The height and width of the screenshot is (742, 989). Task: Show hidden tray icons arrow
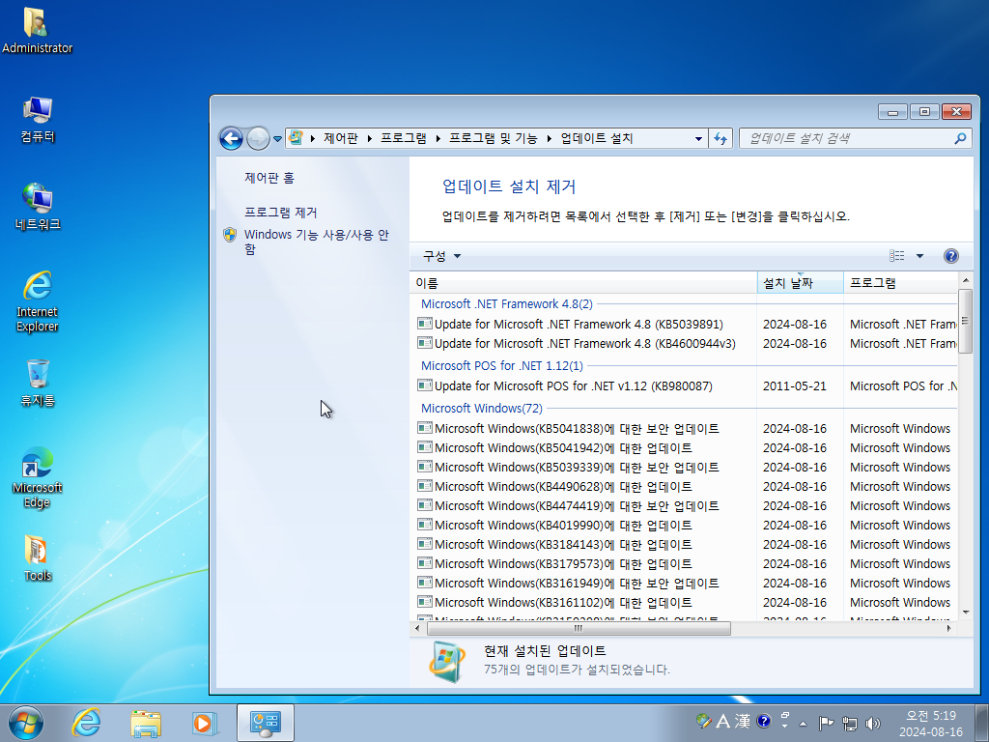803,724
